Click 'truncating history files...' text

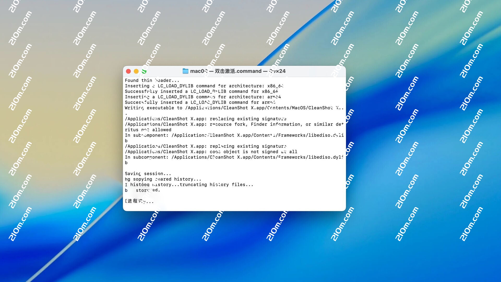216,185
